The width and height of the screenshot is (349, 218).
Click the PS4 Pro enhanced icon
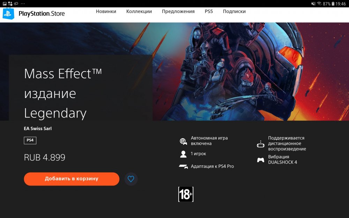pyautogui.click(x=183, y=166)
